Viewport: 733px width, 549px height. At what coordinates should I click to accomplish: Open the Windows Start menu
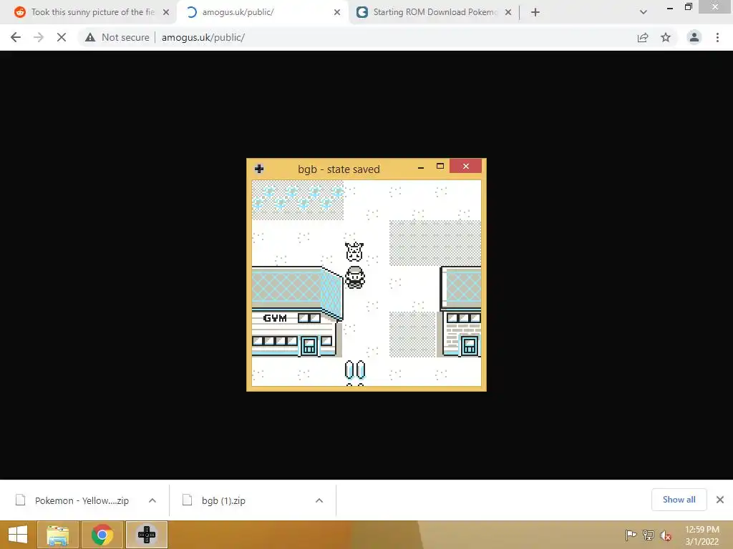tap(18, 535)
